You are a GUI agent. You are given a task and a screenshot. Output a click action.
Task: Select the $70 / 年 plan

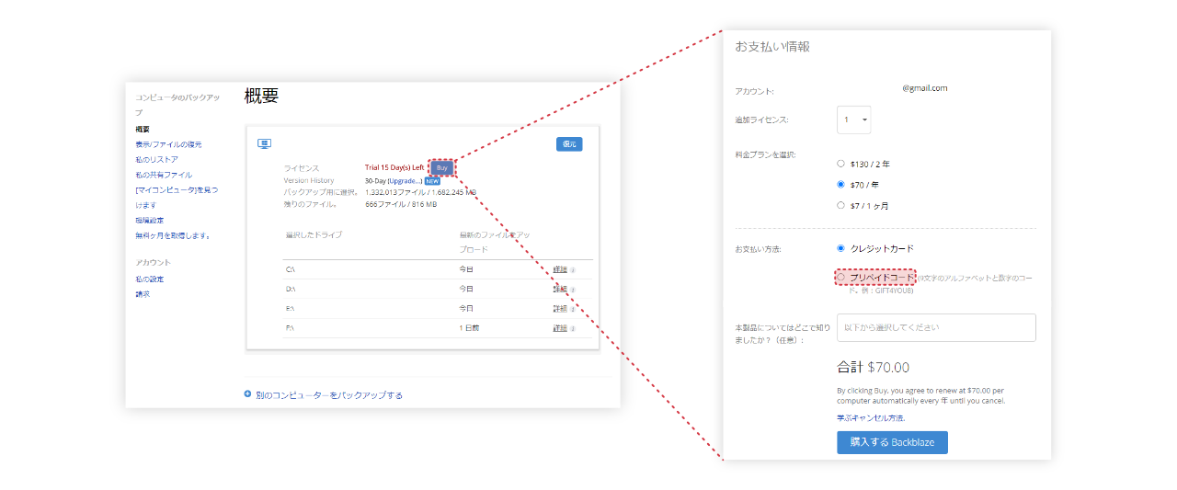point(840,185)
